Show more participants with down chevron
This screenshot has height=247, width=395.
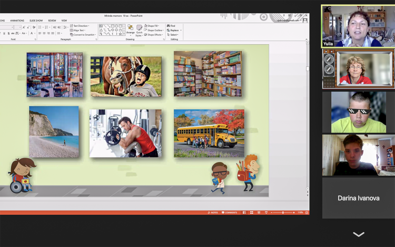(359, 234)
